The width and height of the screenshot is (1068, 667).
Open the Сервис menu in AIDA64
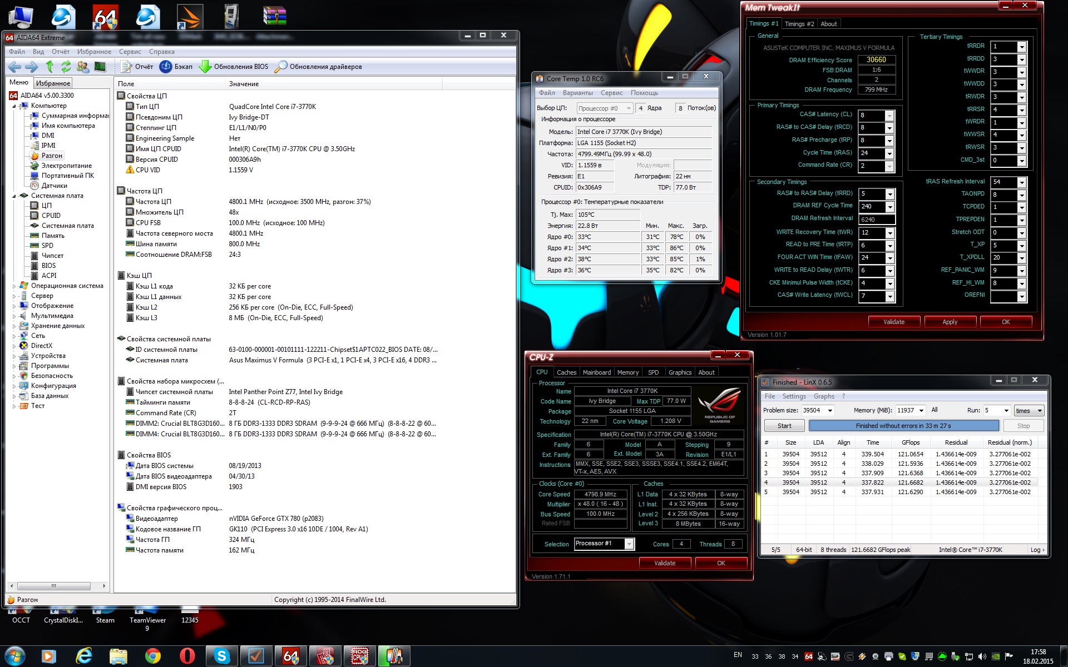click(x=130, y=52)
